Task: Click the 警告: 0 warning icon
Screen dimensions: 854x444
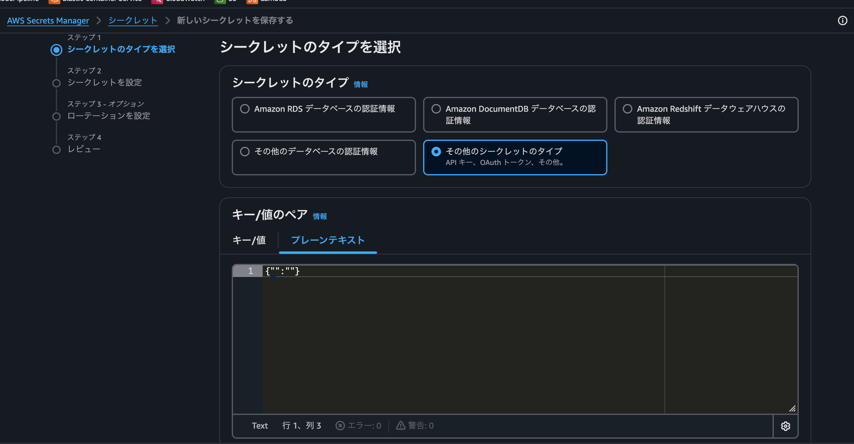Action: point(400,426)
